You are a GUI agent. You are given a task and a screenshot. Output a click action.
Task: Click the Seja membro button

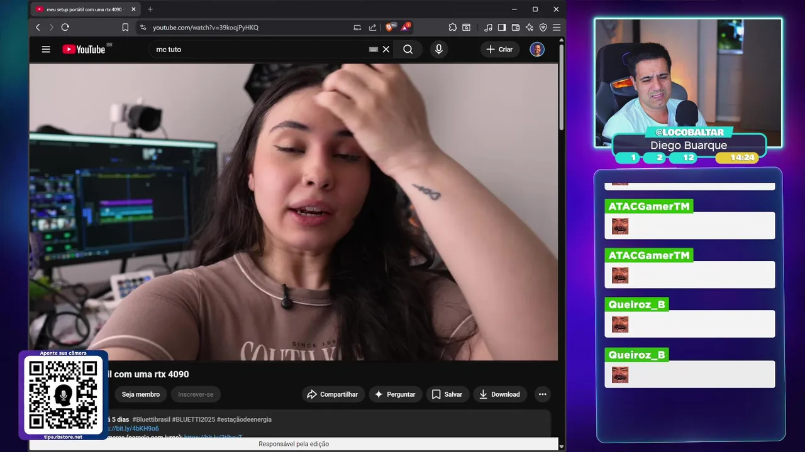(141, 394)
